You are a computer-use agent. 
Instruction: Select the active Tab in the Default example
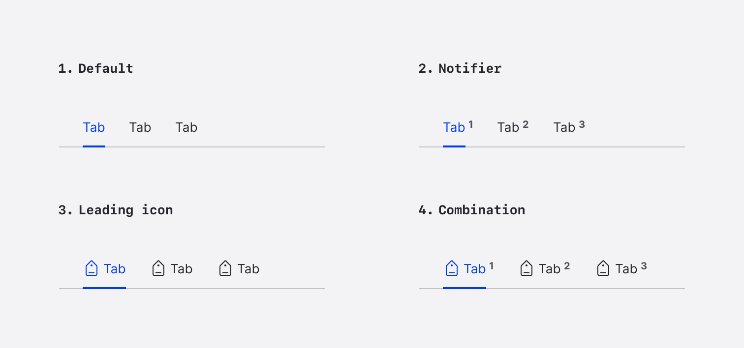coord(94,127)
